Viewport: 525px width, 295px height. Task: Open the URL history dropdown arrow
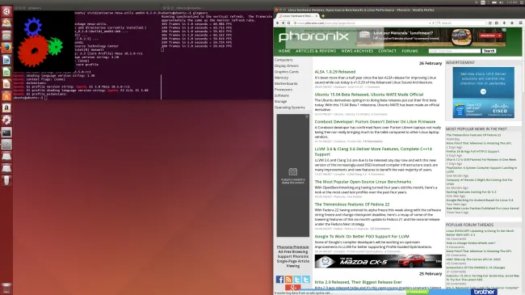430,23
